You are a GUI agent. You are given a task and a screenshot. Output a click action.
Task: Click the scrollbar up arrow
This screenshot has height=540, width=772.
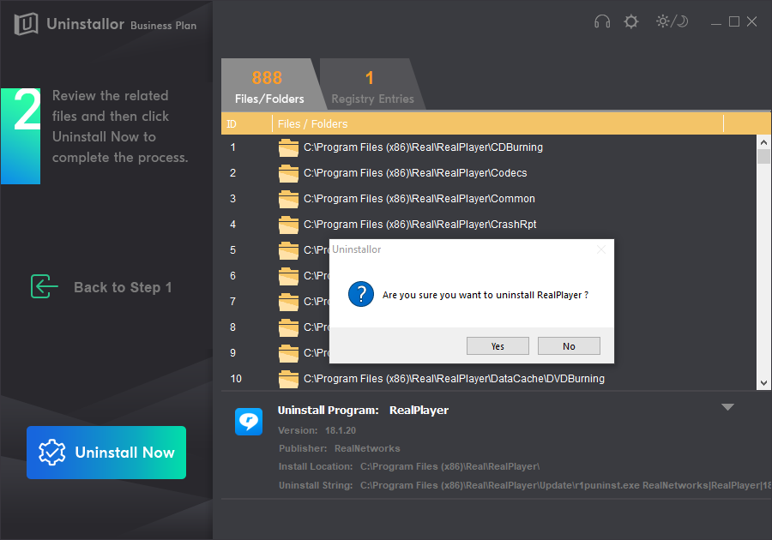(763, 142)
